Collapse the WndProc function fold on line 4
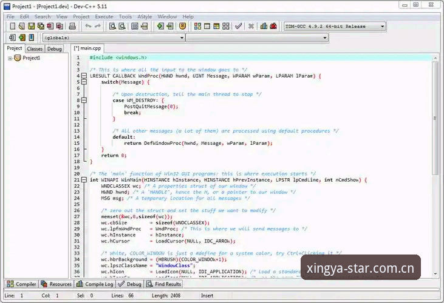444x303 pixels. pyautogui.click(x=84, y=76)
